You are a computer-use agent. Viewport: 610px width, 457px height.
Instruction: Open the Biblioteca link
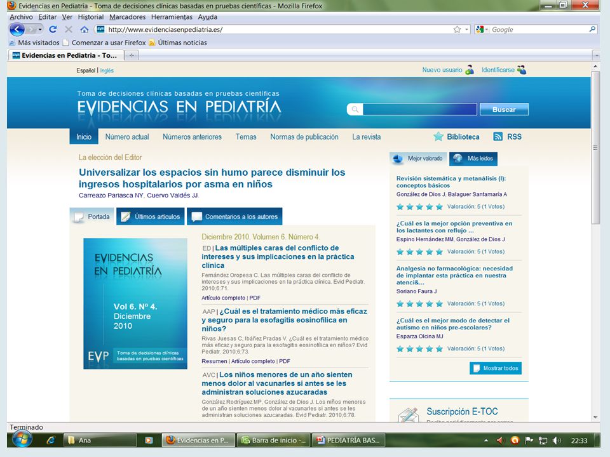[x=463, y=137]
